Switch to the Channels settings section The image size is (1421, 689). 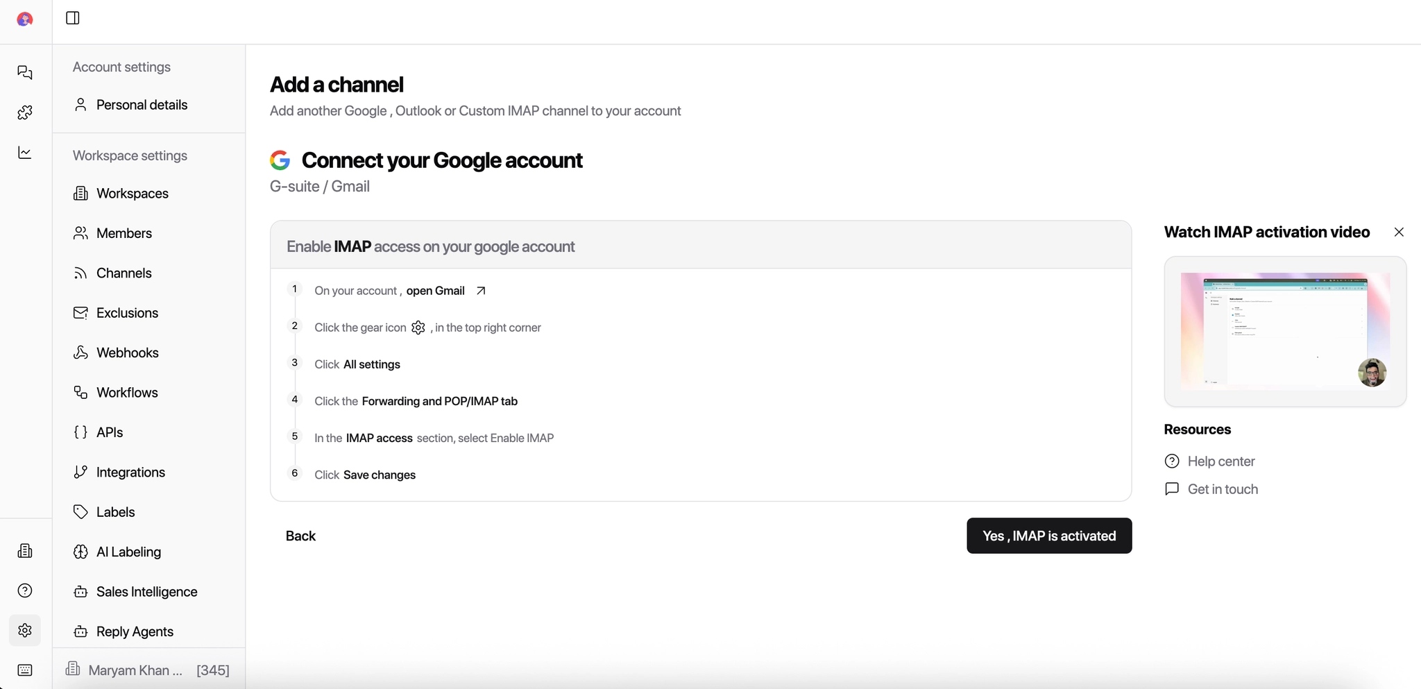pyautogui.click(x=124, y=273)
